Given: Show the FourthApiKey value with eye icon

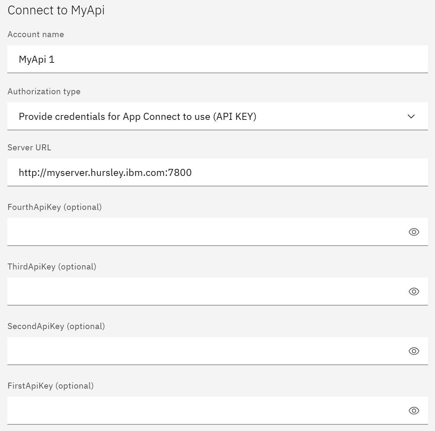Looking at the screenshot, I should (414, 232).
